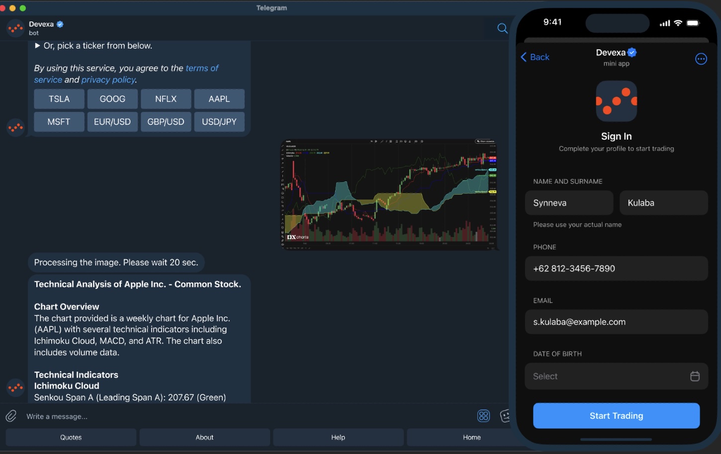Viewport: 721px width, 454px height.
Task: Open the emoji and sticker picker
Action: pos(505,416)
